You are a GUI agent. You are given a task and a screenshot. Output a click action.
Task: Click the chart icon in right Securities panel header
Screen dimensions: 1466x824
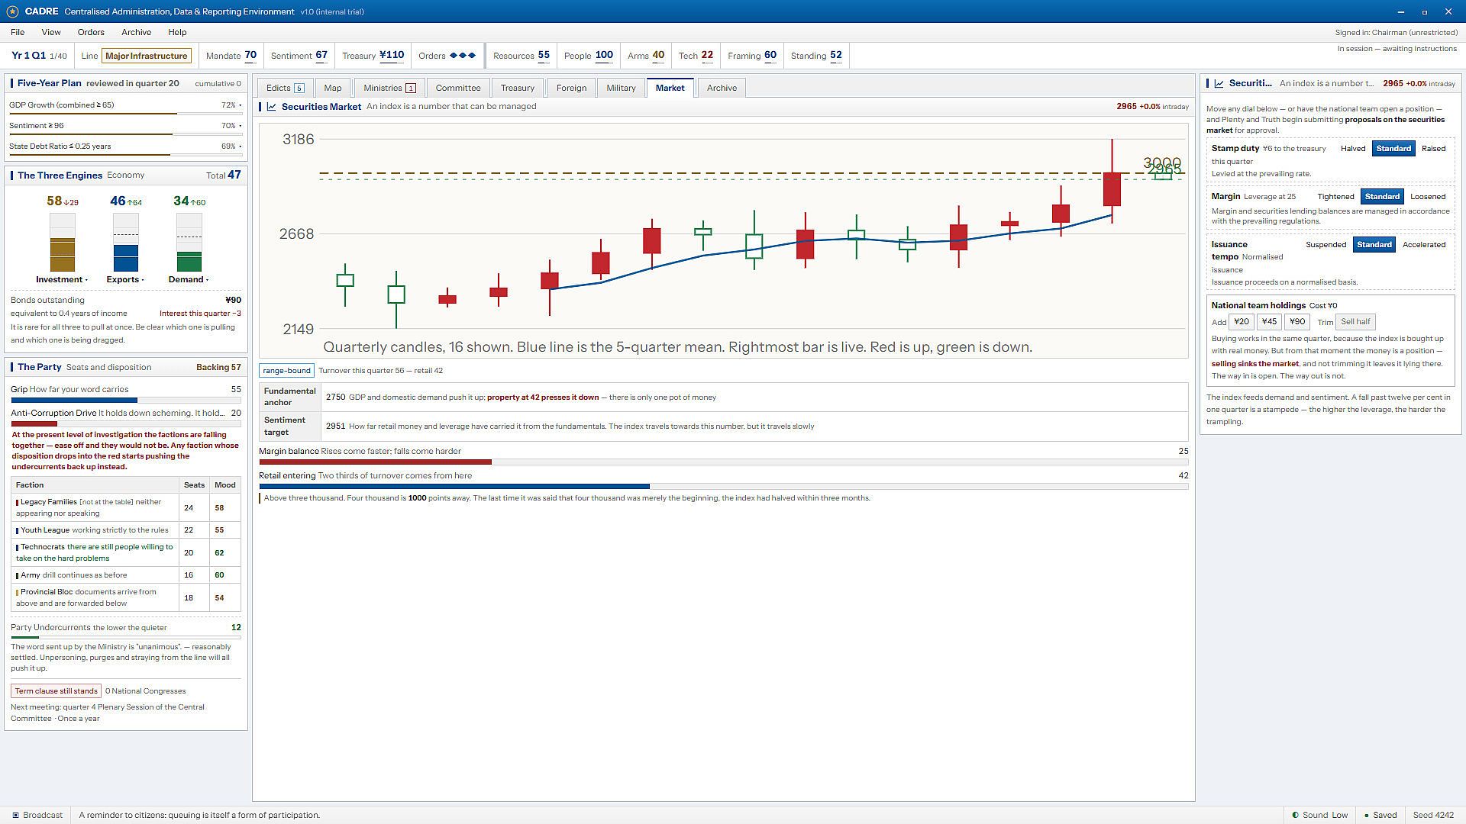coord(1219,83)
